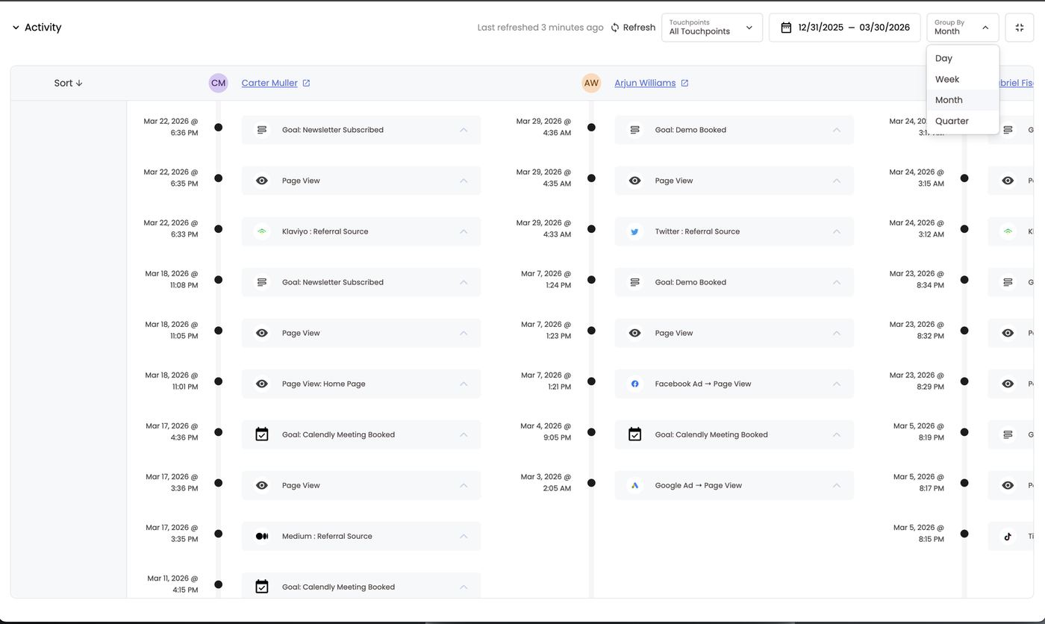The height and width of the screenshot is (624, 1045).
Task: Toggle the chevron on the Google Ad → Page View row
Action: point(836,485)
